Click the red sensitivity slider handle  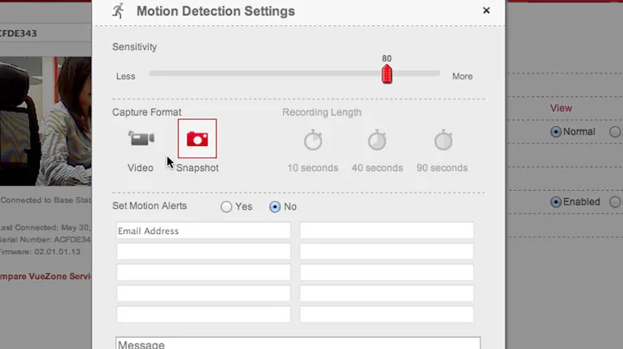pos(387,73)
